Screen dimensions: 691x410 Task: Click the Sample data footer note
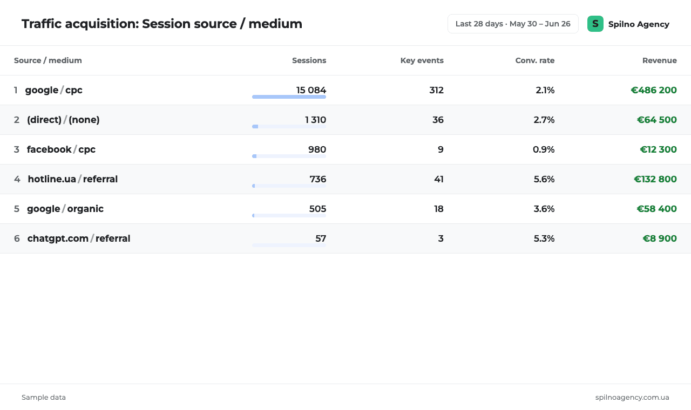(x=44, y=398)
